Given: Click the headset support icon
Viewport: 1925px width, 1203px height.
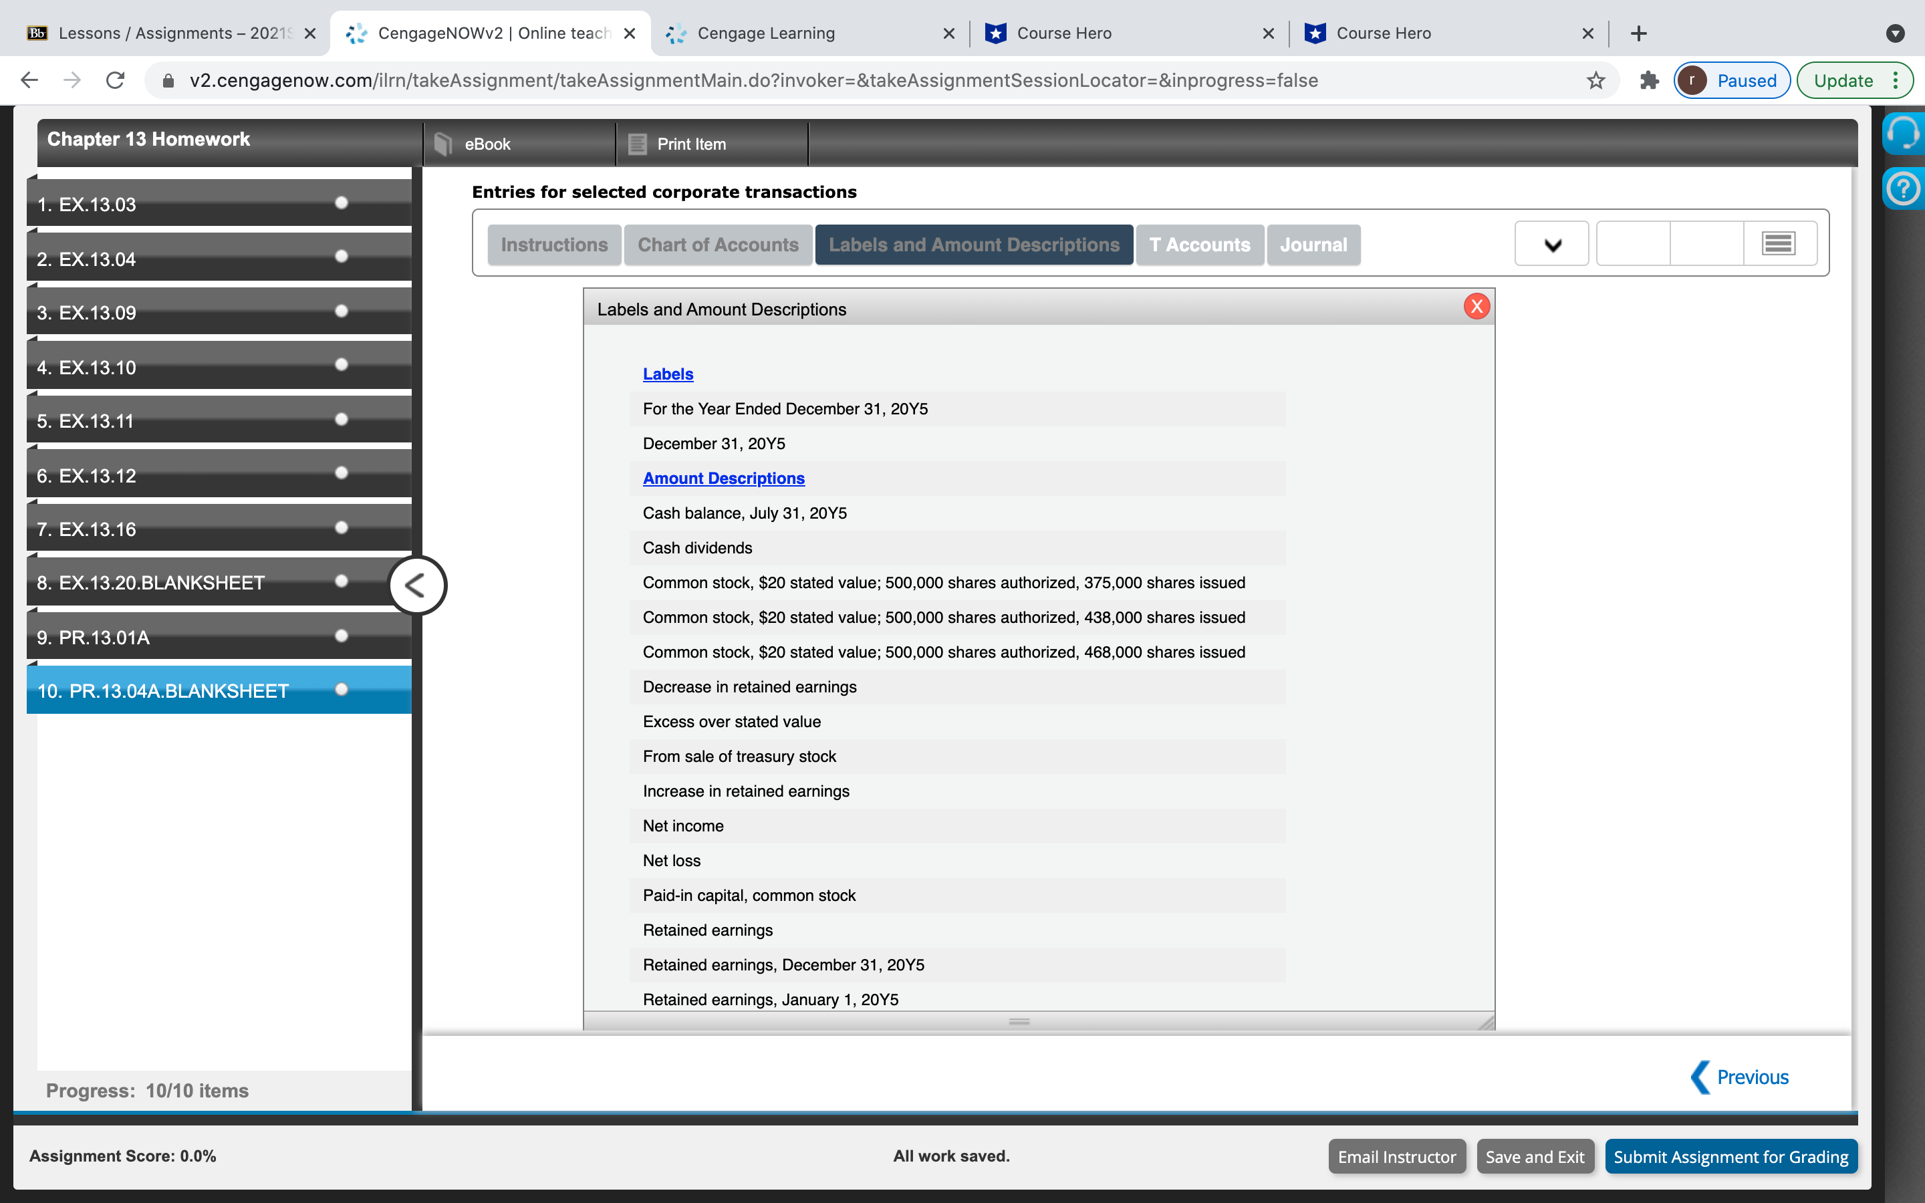Looking at the screenshot, I should point(1904,132).
